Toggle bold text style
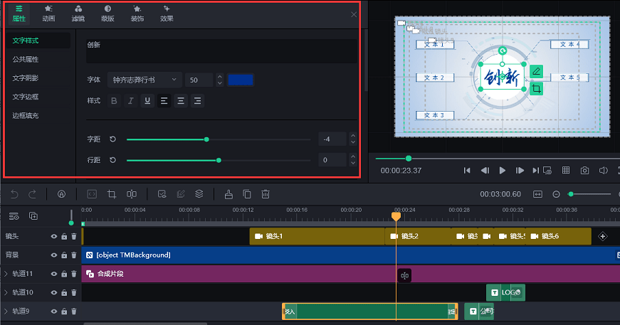Viewport: 620px width, 325px height. pyautogui.click(x=114, y=101)
